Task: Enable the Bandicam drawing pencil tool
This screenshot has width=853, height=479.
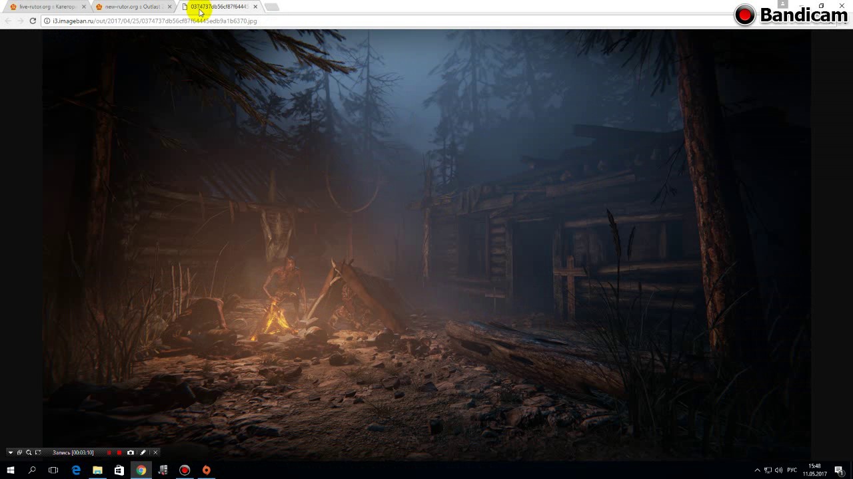Action: (x=143, y=452)
